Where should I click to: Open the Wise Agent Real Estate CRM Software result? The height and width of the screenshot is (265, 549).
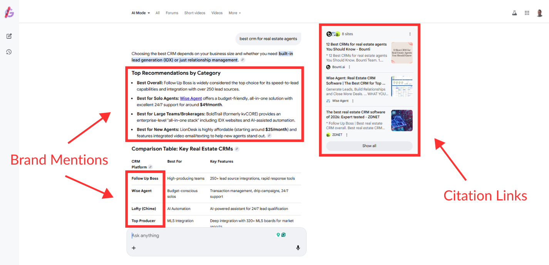pos(356,81)
